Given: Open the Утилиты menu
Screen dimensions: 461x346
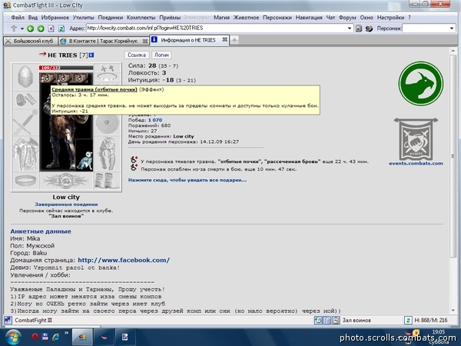Looking at the screenshot, I should [x=84, y=18].
